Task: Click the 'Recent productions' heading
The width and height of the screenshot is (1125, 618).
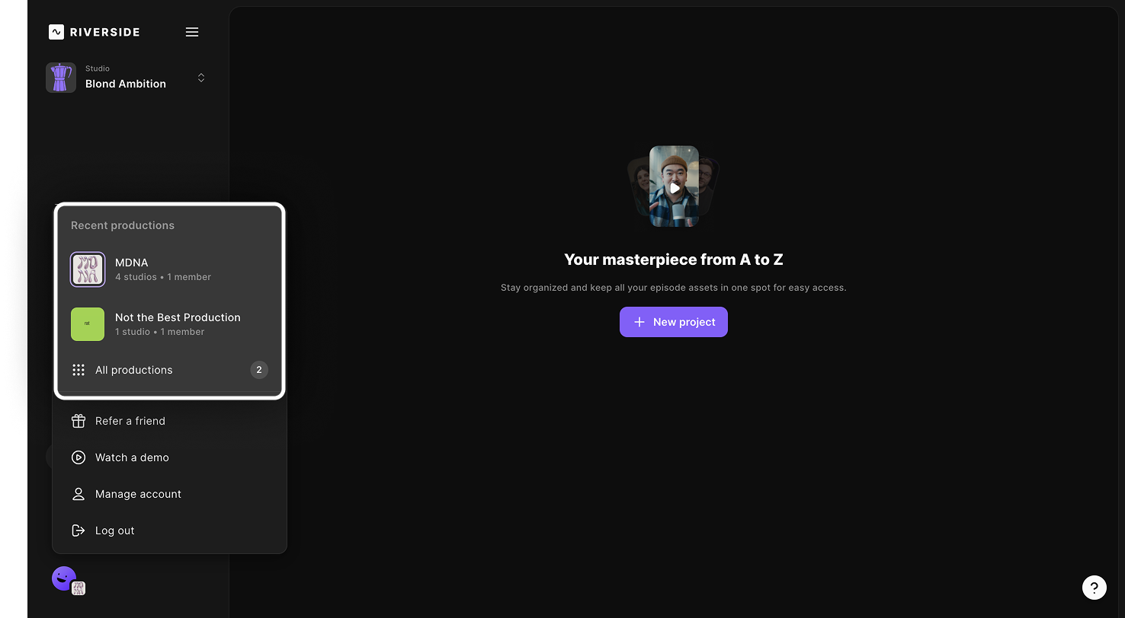Action: click(123, 225)
